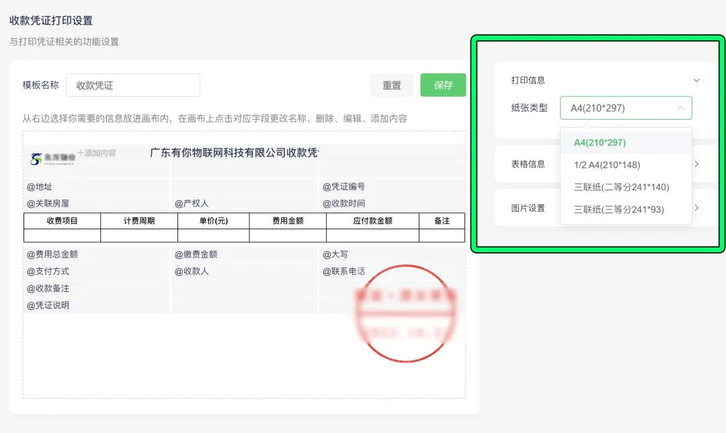Select A4(210*297) paper option
Viewport: 726px width, 433px height.
pyautogui.click(x=600, y=143)
